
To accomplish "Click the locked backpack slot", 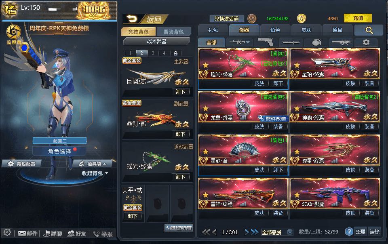I will [175, 53].
